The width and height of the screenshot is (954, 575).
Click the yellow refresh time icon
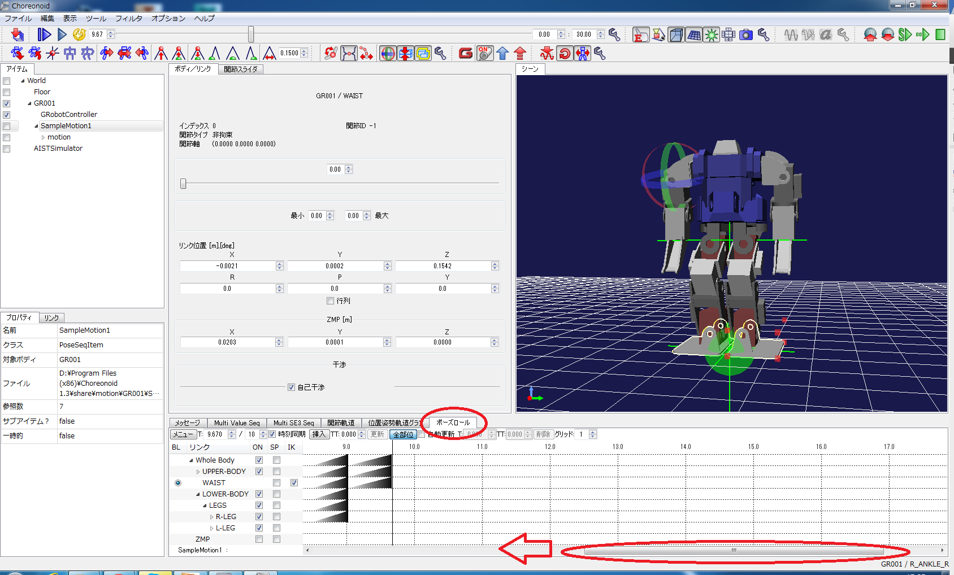point(79,35)
